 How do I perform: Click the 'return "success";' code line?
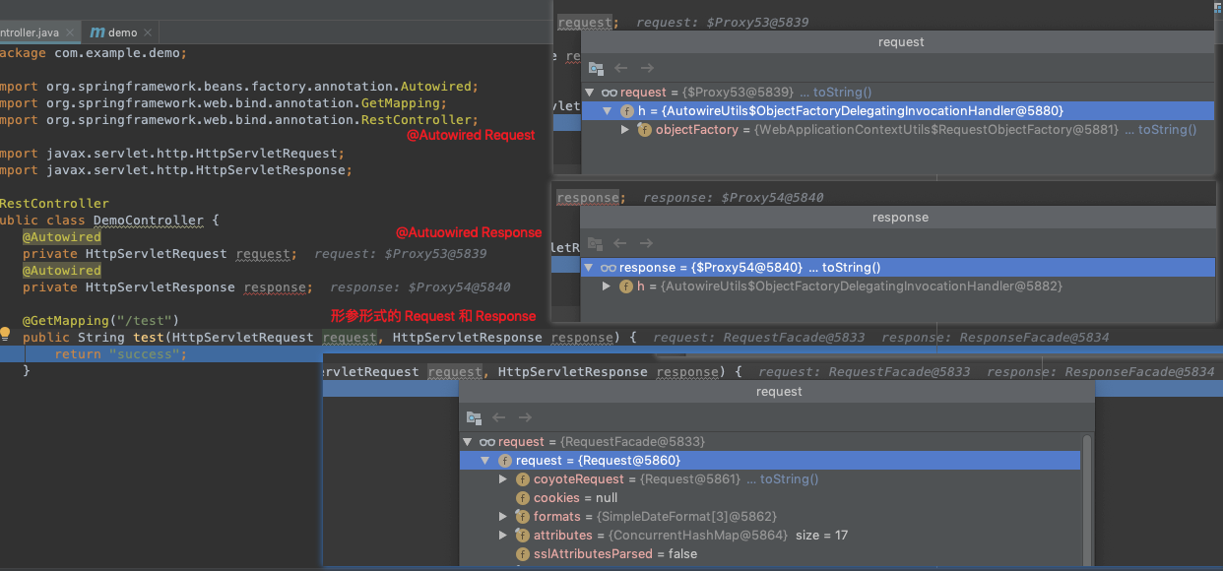click(x=120, y=353)
